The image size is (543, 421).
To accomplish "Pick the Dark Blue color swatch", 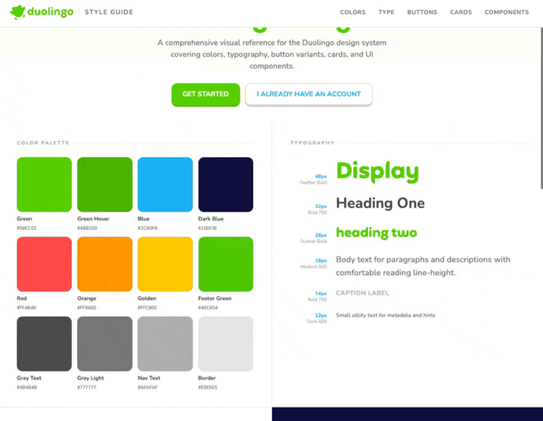I will (226, 185).
